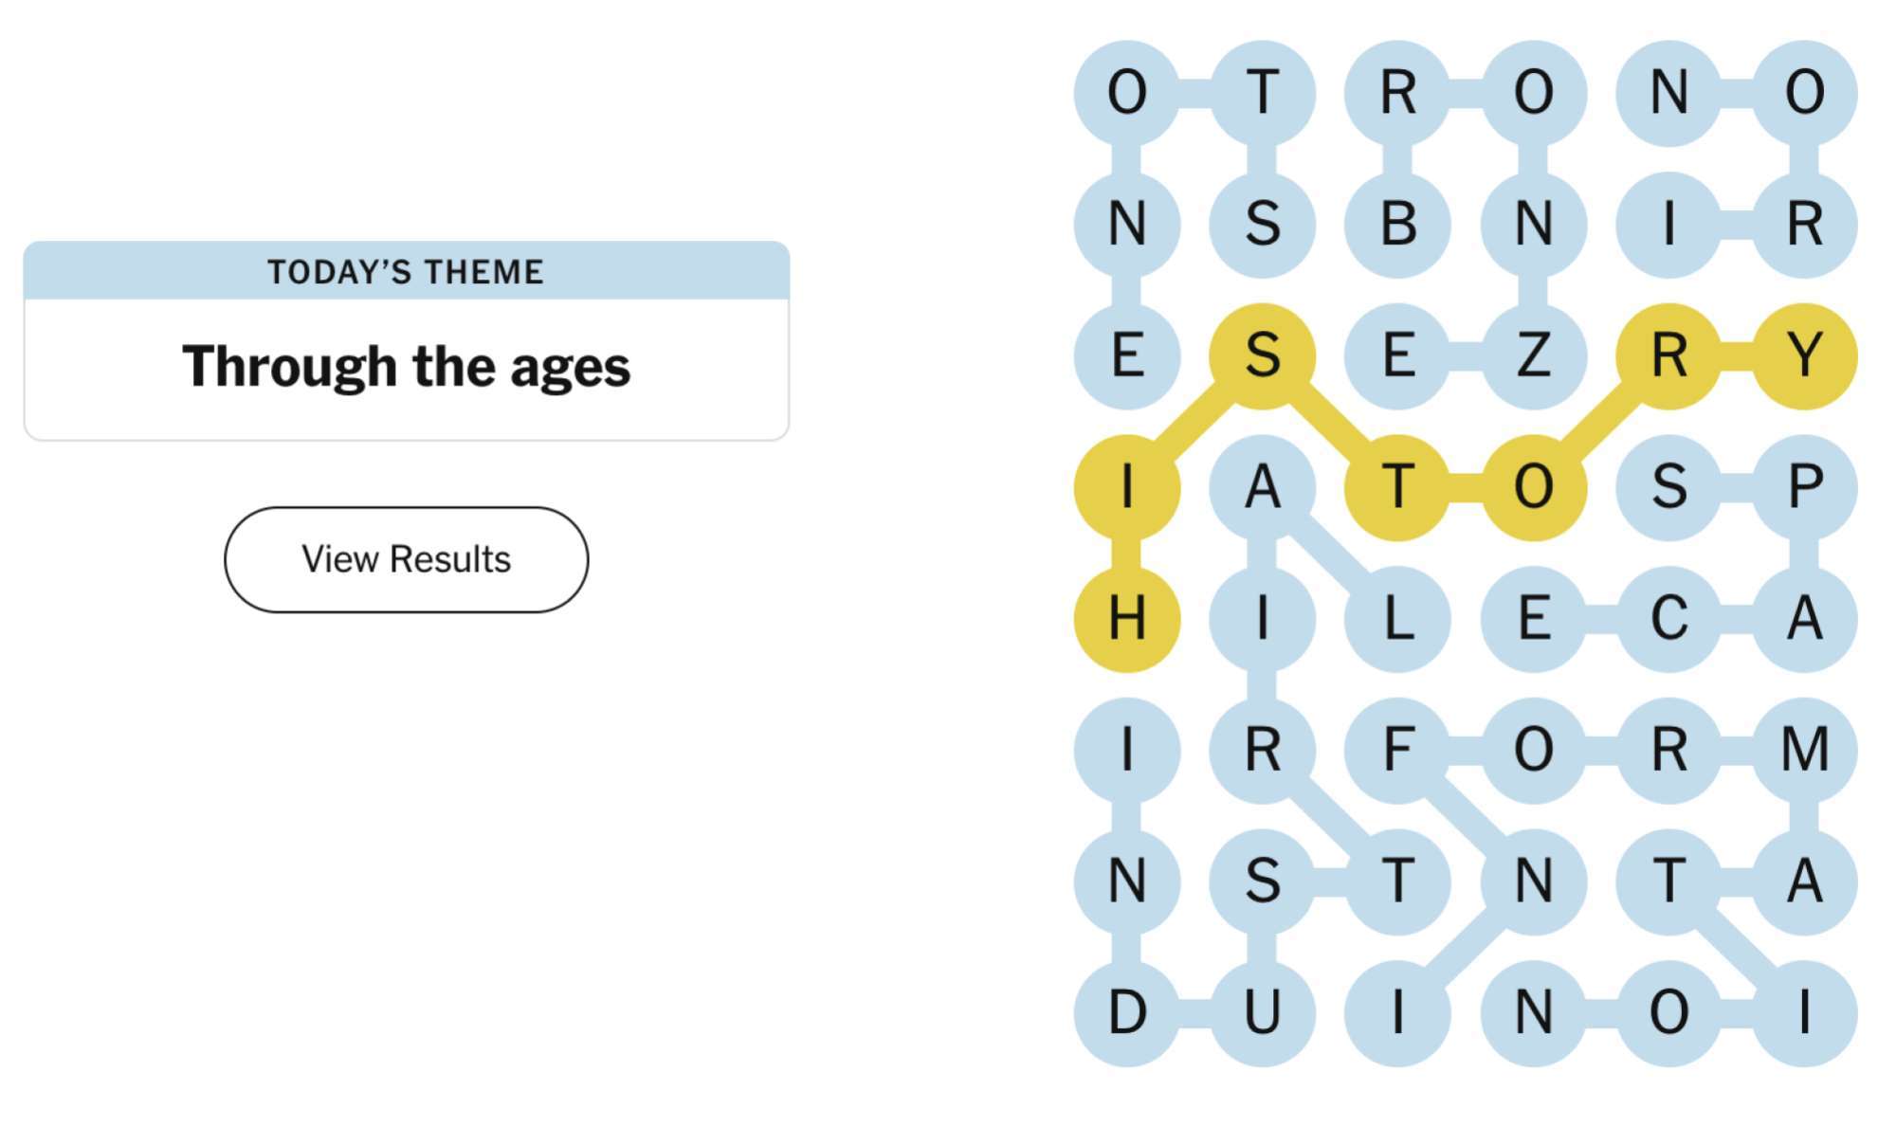Select the theme text Through the ages

(406, 365)
